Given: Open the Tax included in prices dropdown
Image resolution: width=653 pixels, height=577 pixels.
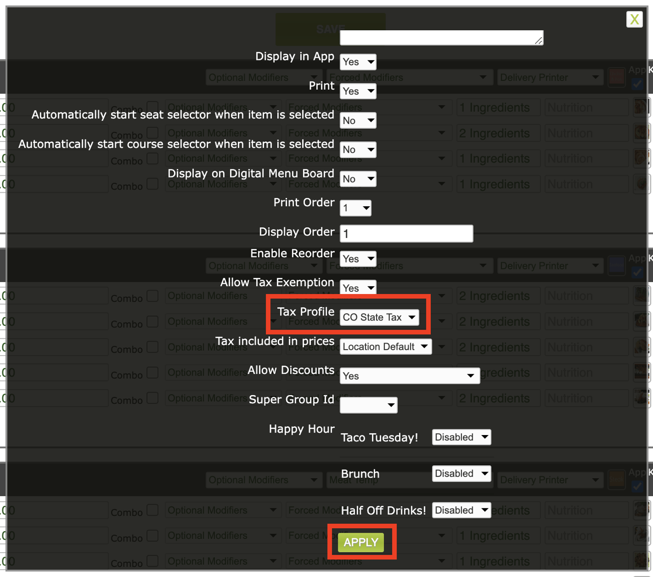Looking at the screenshot, I should point(385,346).
